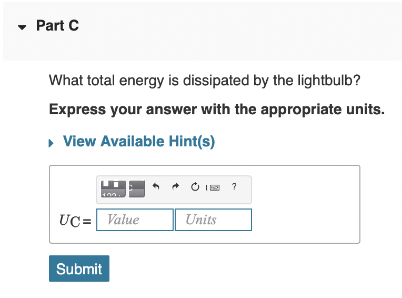Click into the Value answer field
Viewport: 402px width, 298px height.
pyautogui.click(x=135, y=220)
